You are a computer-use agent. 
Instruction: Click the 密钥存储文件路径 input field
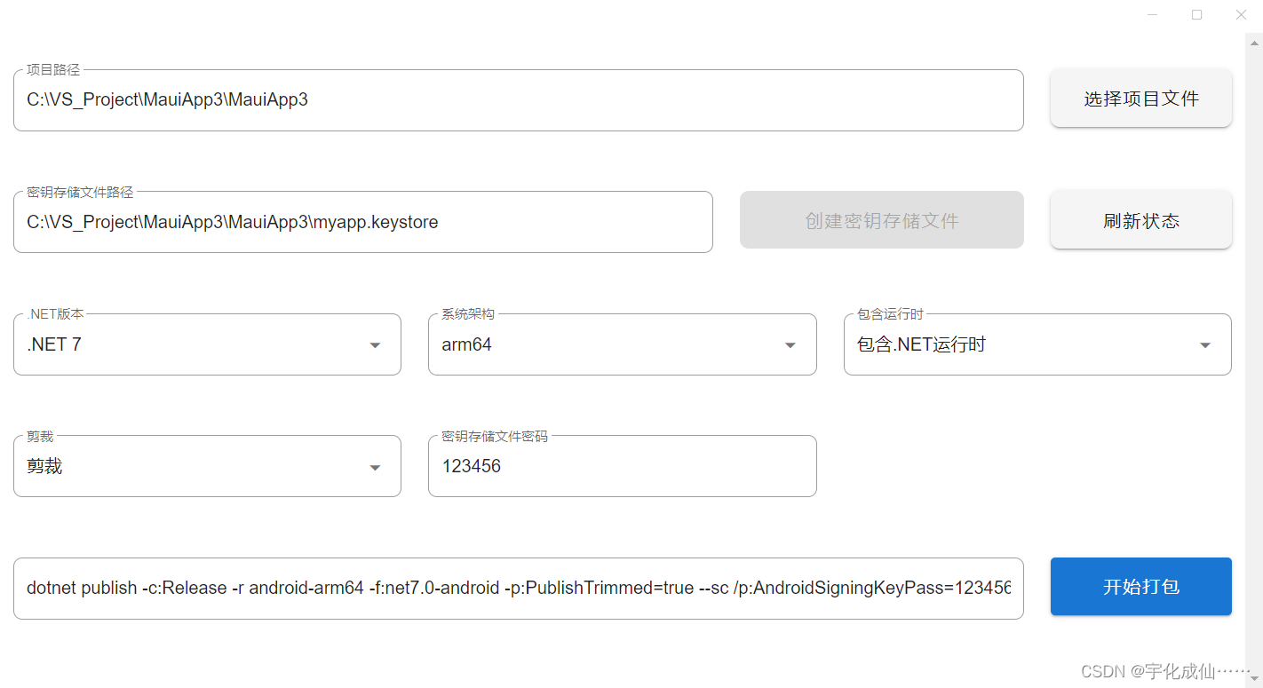[362, 222]
